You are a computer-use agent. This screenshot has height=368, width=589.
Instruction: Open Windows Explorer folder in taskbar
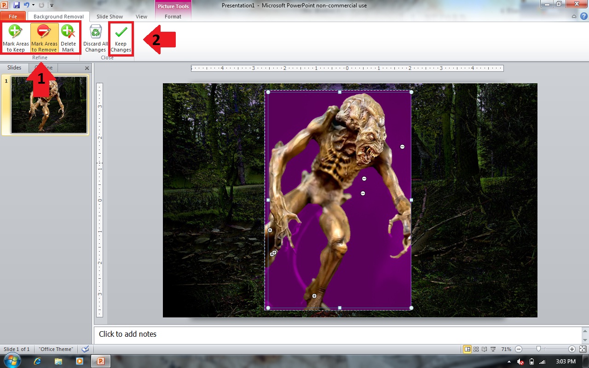tap(58, 361)
